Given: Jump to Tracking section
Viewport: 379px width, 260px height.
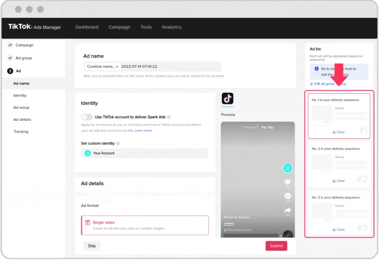Looking at the screenshot, I should (x=21, y=132).
